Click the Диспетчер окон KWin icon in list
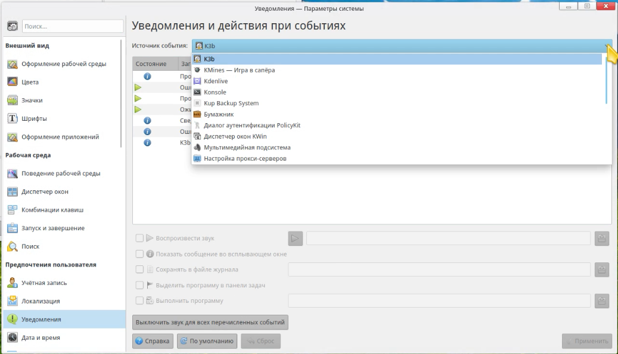This screenshot has width=618, height=354. tap(197, 136)
